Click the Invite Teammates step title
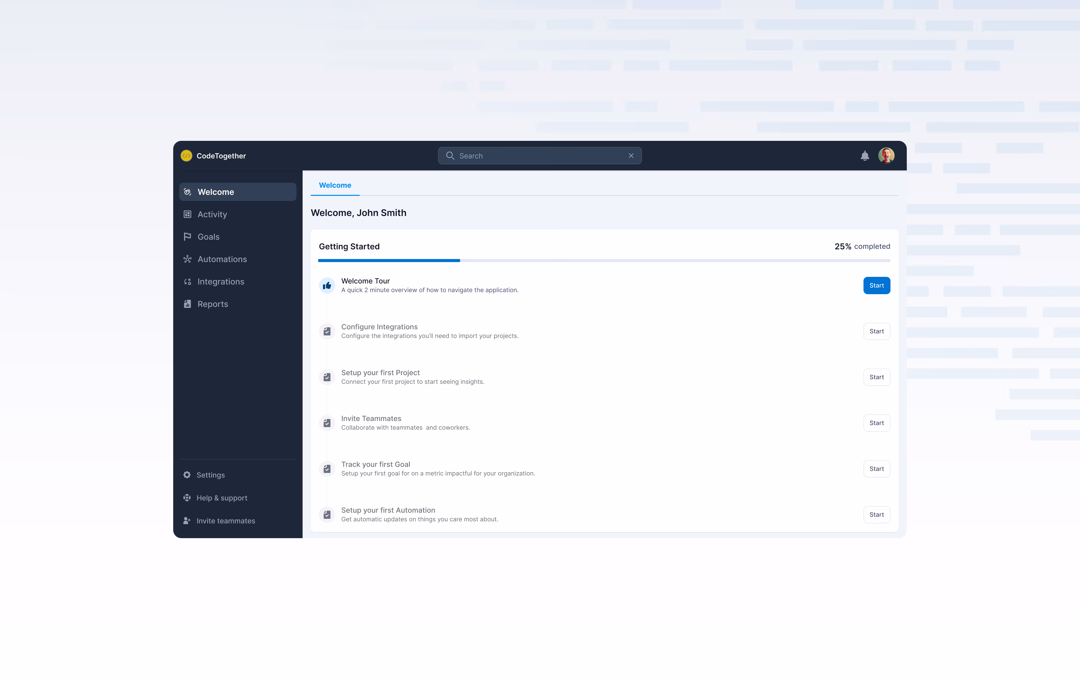This screenshot has height=679, width=1080. (x=371, y=418)
